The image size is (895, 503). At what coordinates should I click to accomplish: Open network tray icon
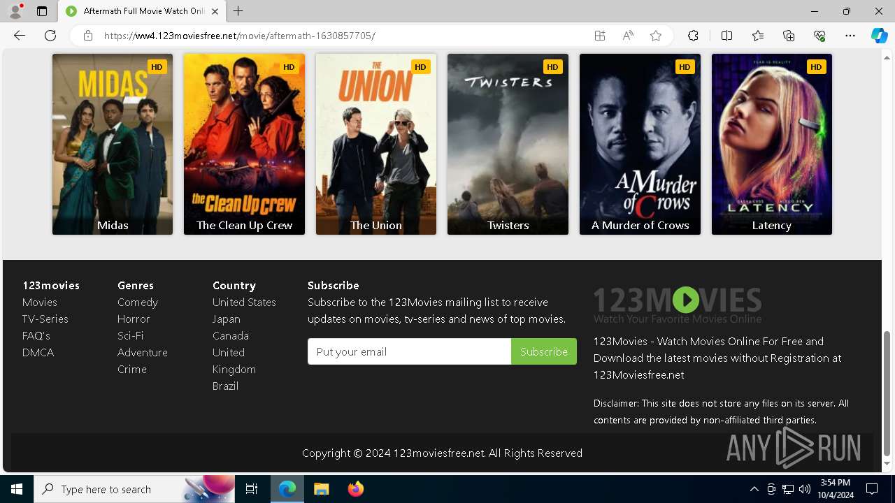(788, 489)
